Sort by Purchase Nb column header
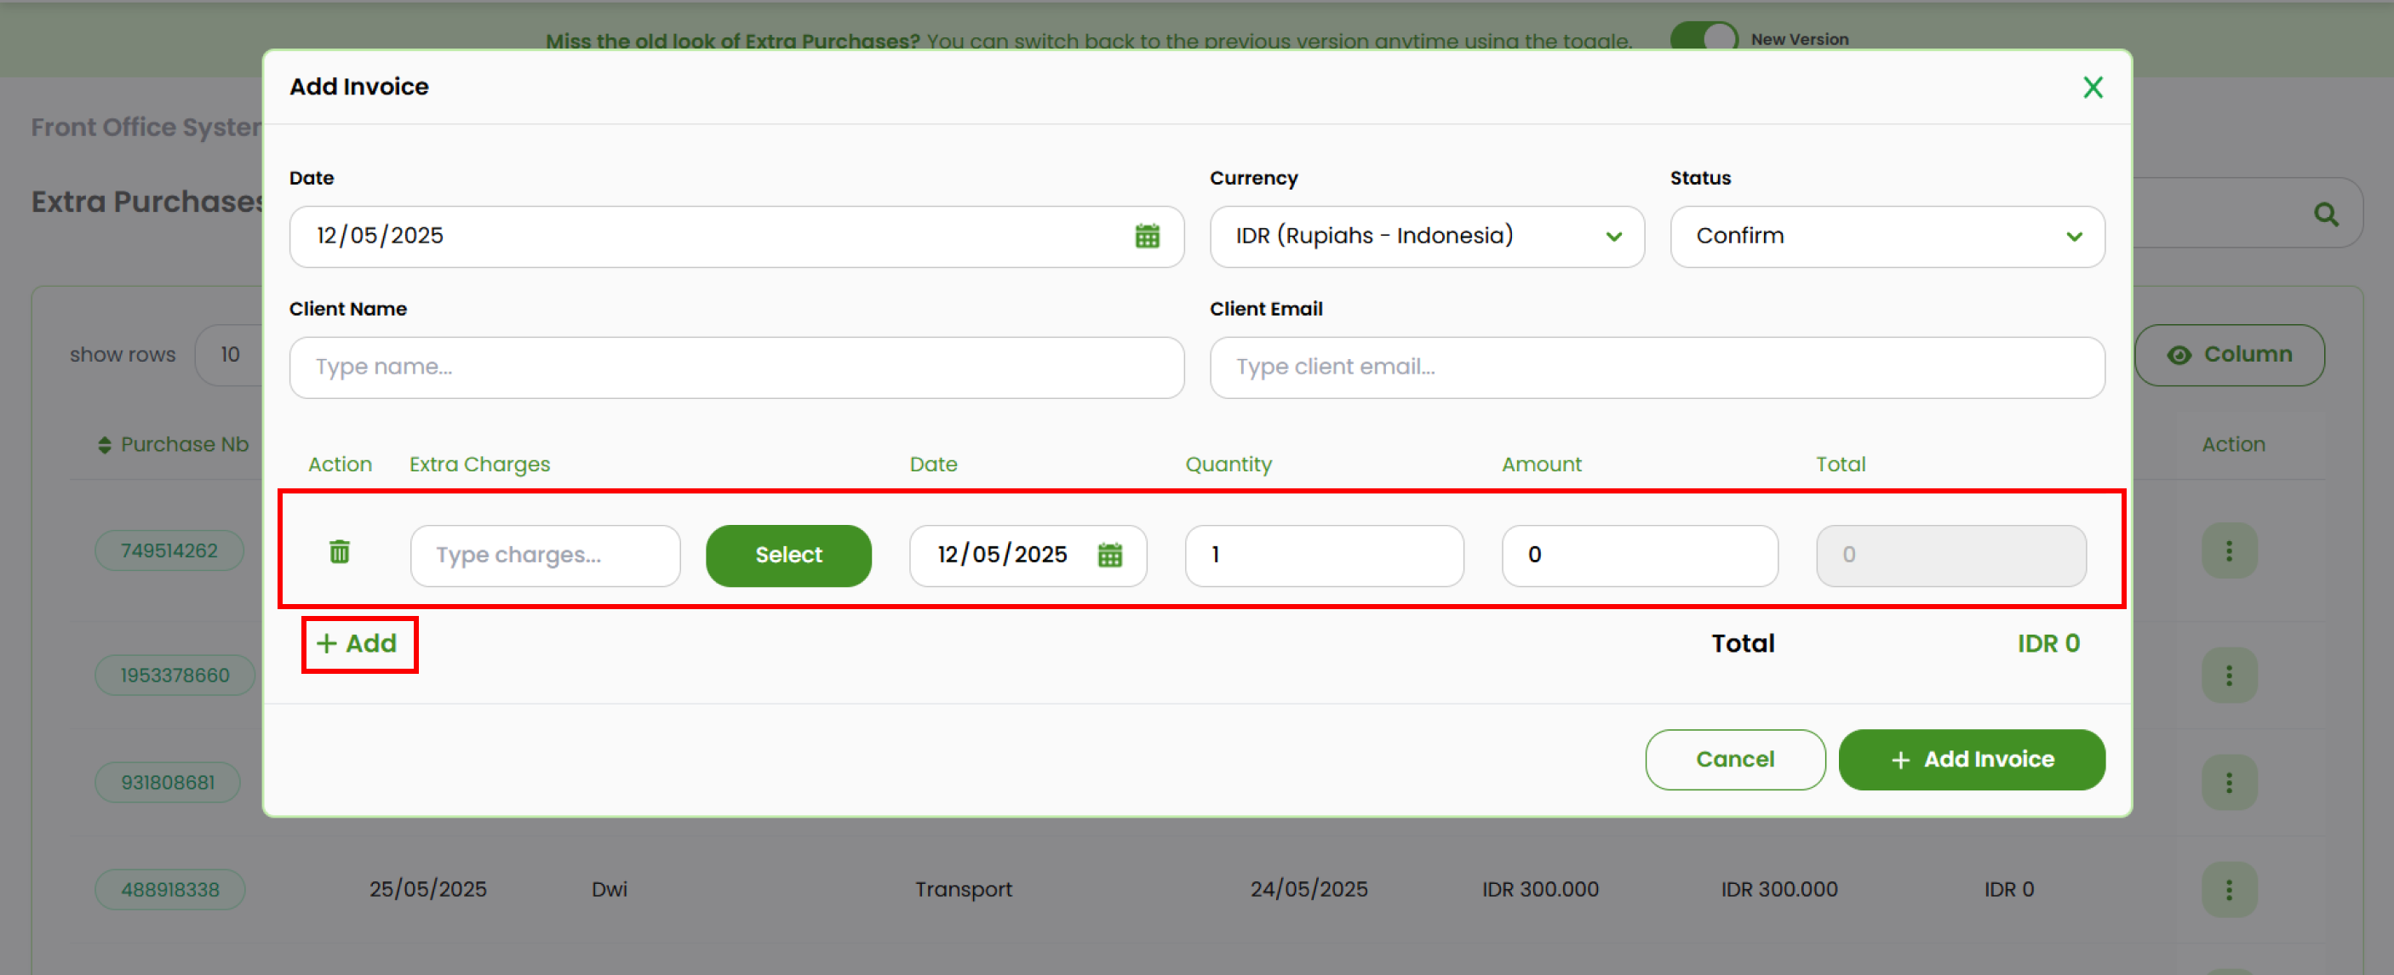The image size is (2394, 975). coord(174,445)
